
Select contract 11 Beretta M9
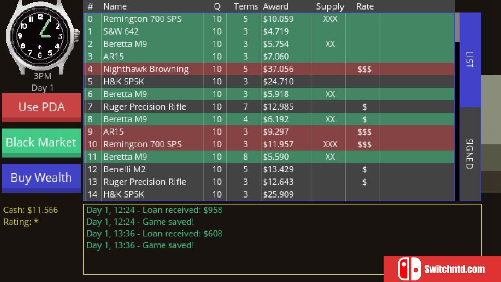point(270,156)
